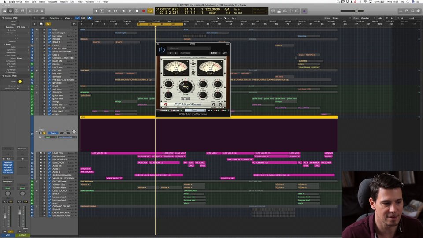Click the Stereo Out output slot
This screenshot has width=423, height=238.
coord(7,181)
